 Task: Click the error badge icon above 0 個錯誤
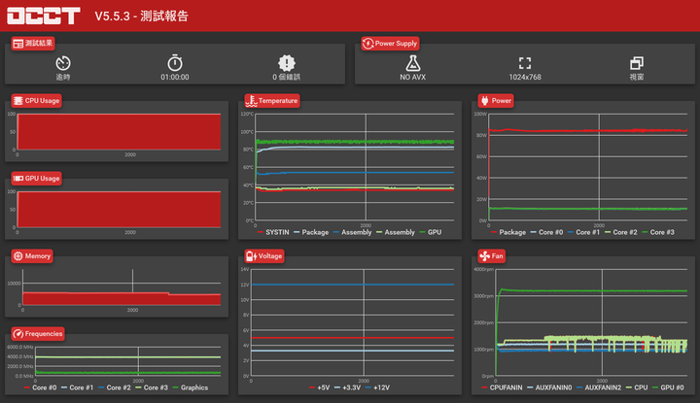(x=287, y=63)
